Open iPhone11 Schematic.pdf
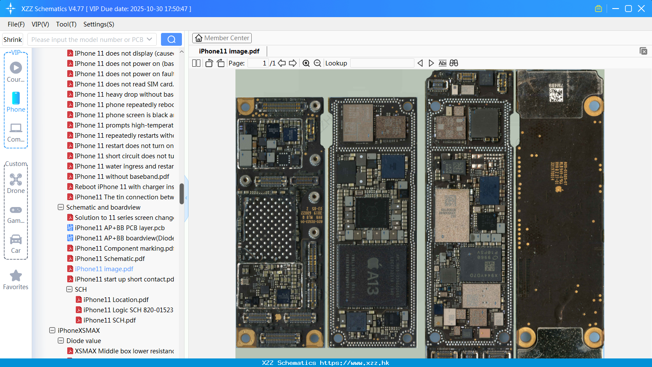 [110, 258]
